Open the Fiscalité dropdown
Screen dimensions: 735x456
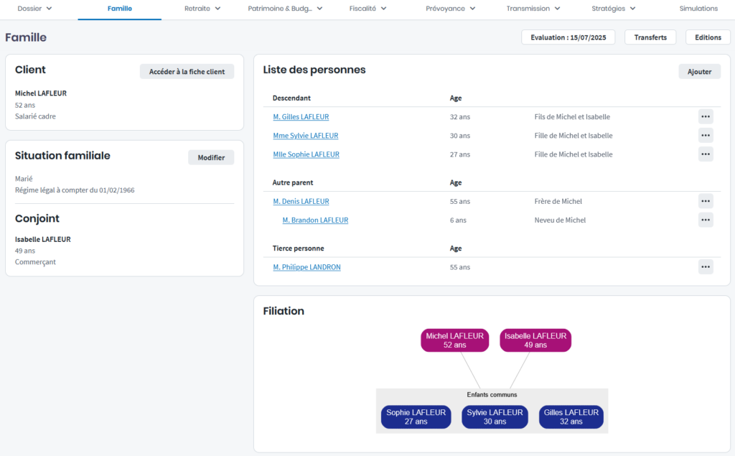pyautogui.click(x=367, y=9)
